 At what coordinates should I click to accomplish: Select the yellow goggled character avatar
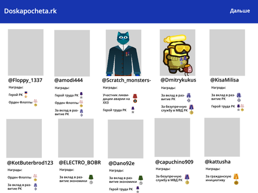(x=177, y=53)
